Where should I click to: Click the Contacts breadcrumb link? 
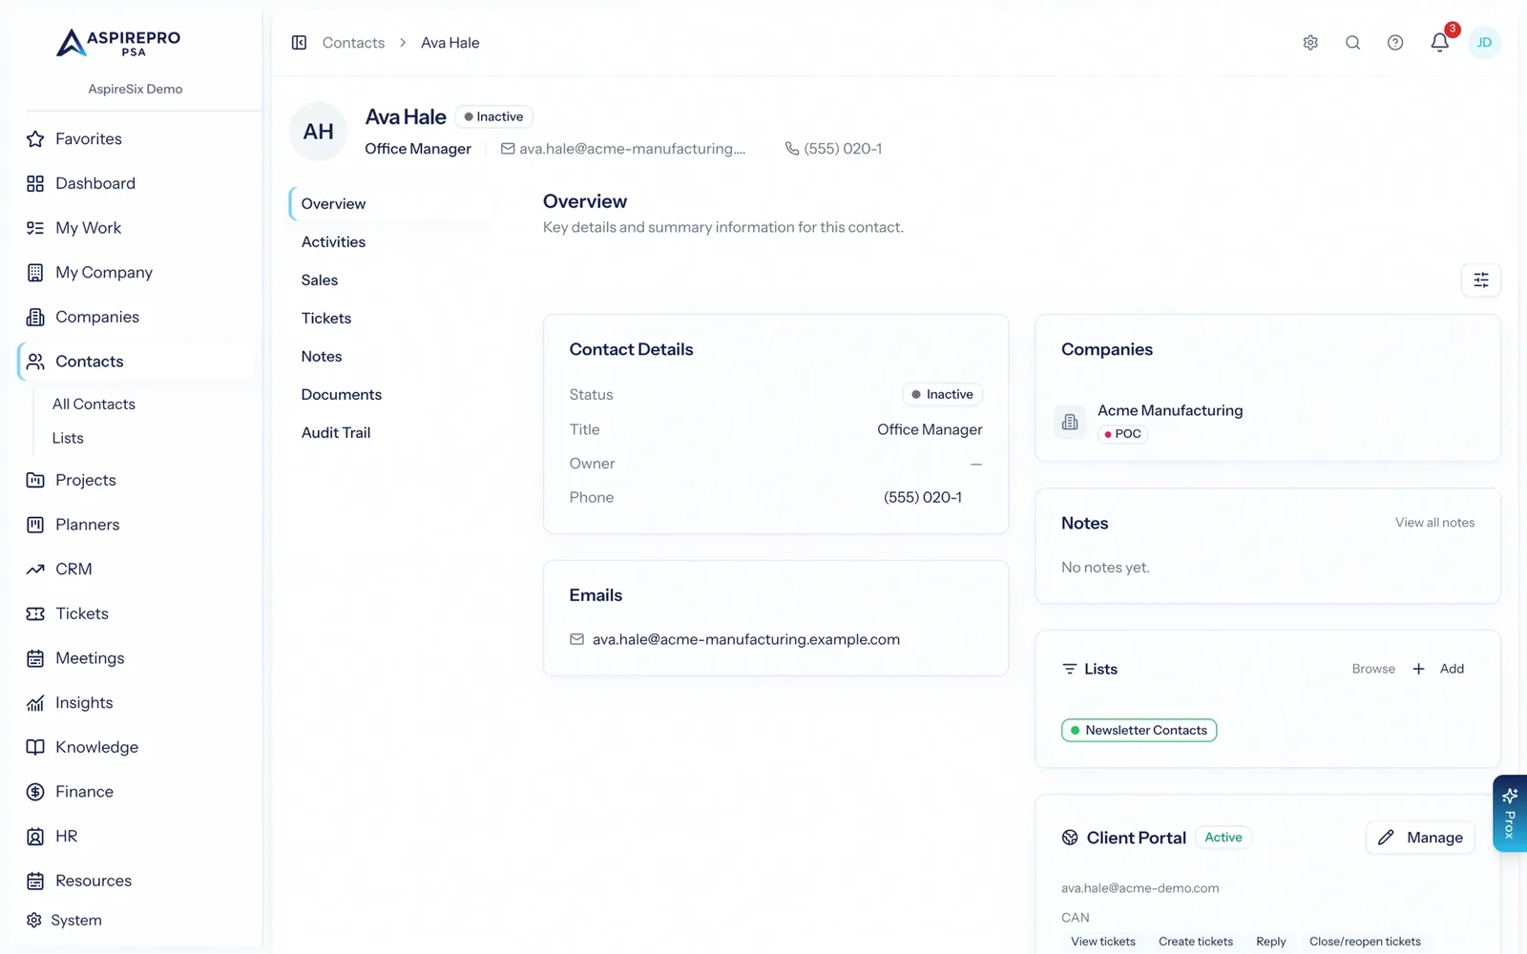pos(353,43)
